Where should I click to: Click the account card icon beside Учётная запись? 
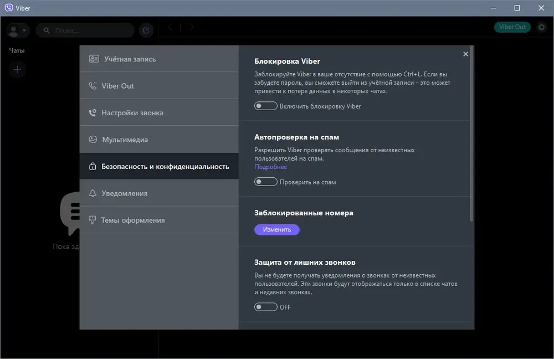point(94,59)
